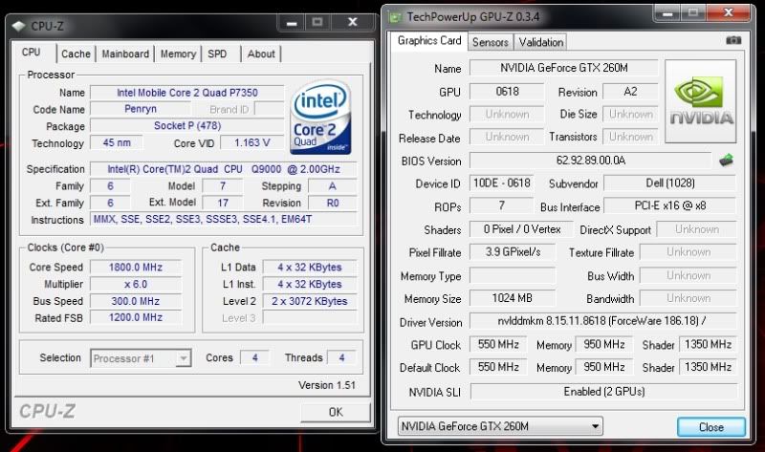
Task: Click the Device ID 10DE - 0618 field
Action: coord(501,183)
